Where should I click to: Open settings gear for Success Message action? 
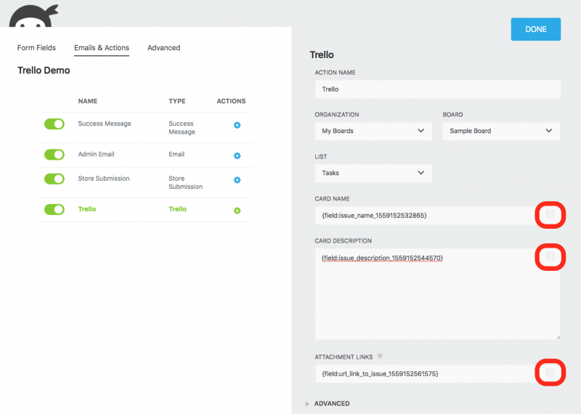[237, 125]
